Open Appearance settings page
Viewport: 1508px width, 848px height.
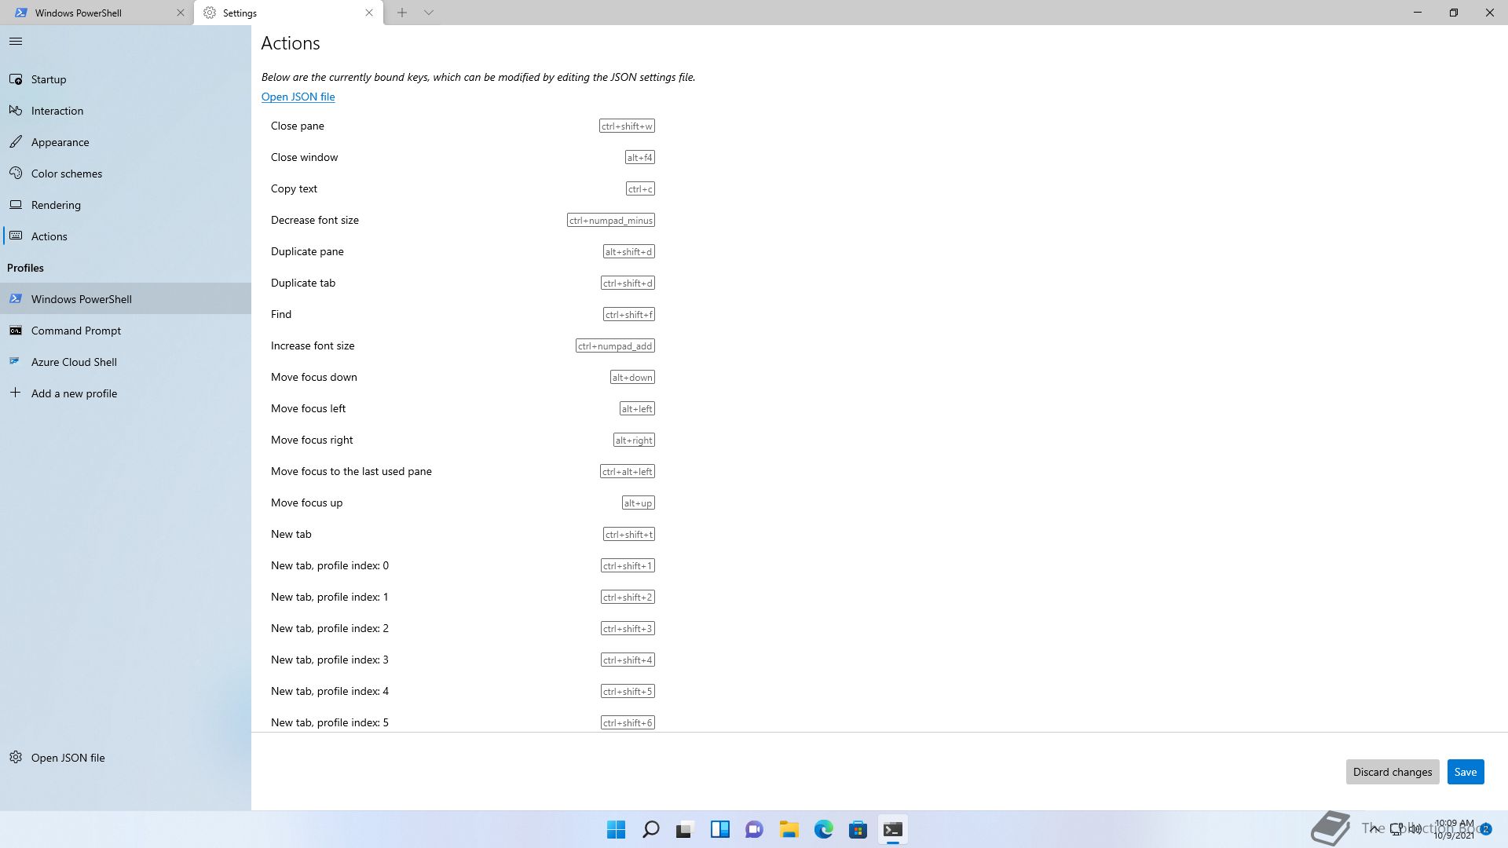[x=126, y=142]
